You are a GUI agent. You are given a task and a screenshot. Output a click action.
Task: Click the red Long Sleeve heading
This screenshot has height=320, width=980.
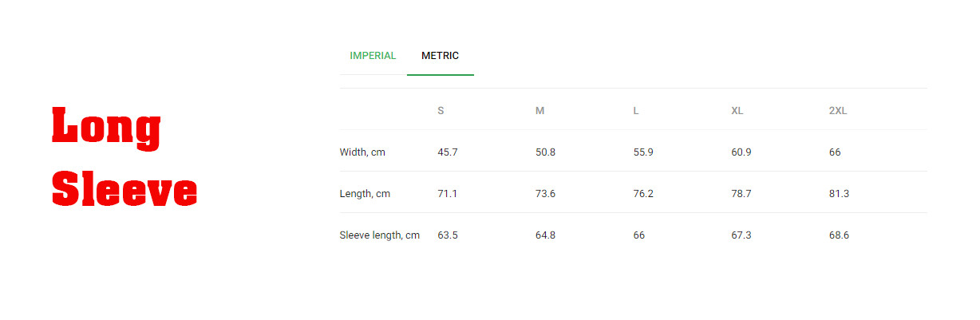tap(124, 158)
